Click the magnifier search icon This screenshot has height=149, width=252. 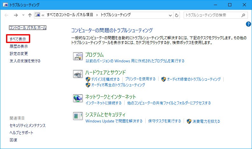tap(243, 15)
